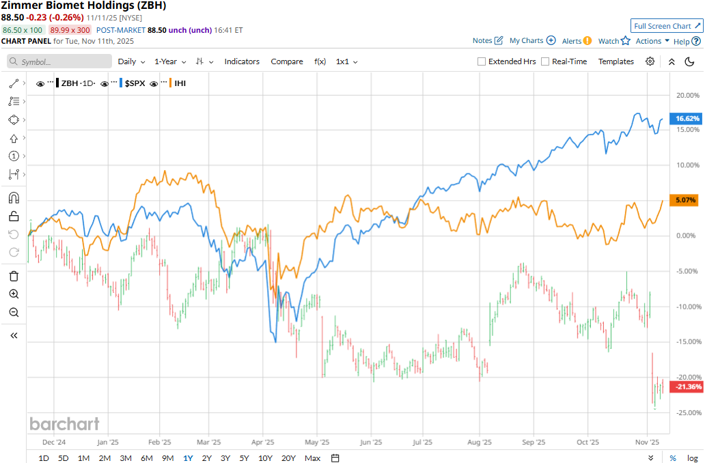This screenshot has width=705, height=463.
Task: Select the 5Y time range
Action: [x=244, y=458]
